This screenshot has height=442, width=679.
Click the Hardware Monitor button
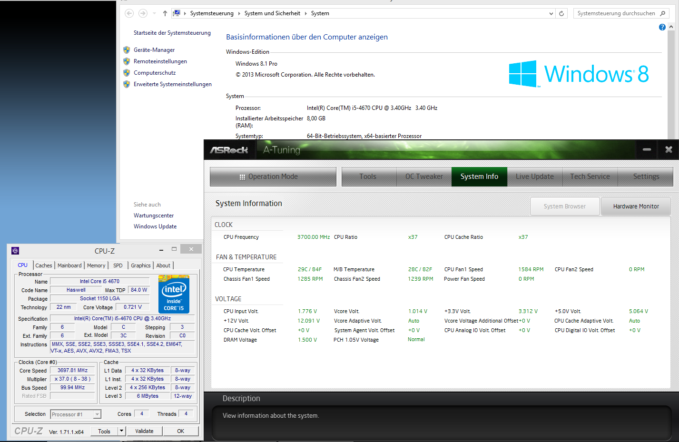(636, 206)
